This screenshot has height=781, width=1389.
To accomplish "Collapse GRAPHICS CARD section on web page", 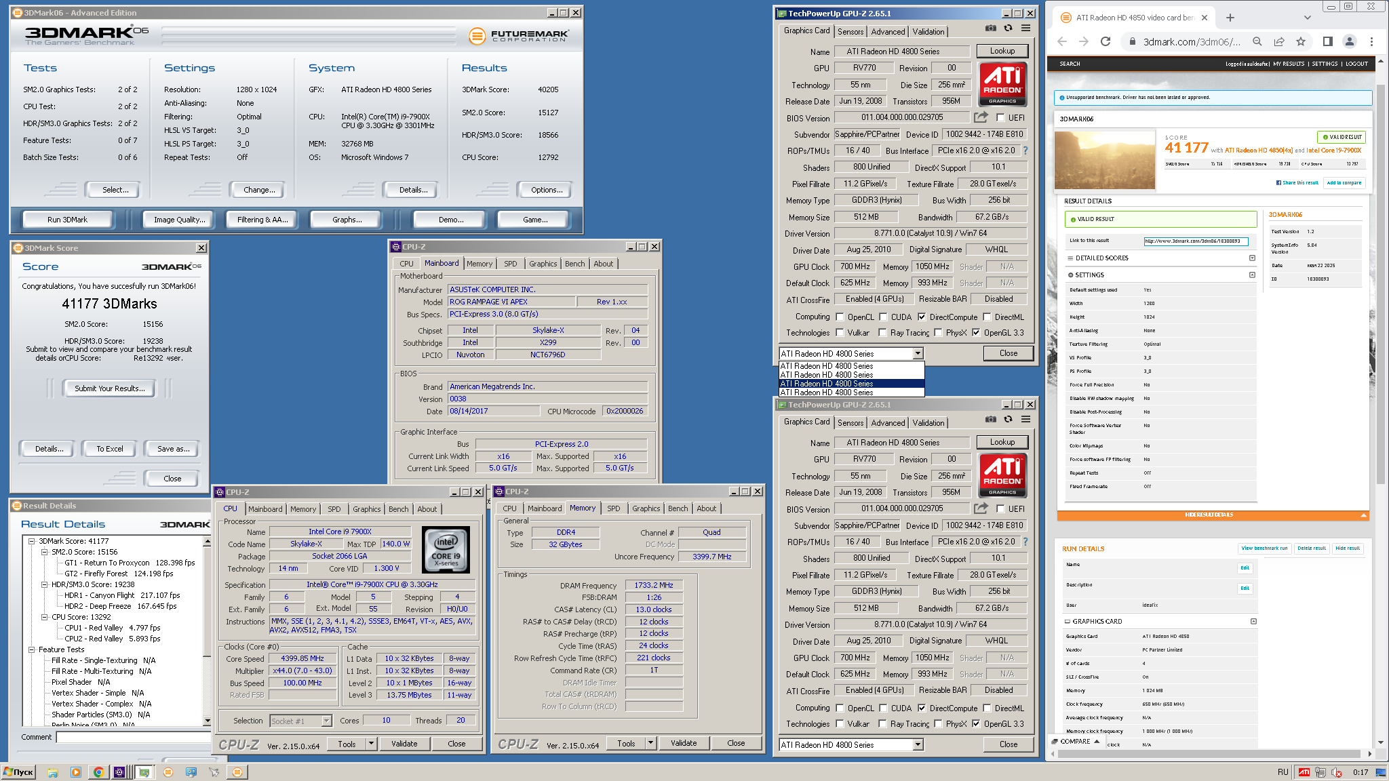I will pyautogui.click(x=1253, y=621).
